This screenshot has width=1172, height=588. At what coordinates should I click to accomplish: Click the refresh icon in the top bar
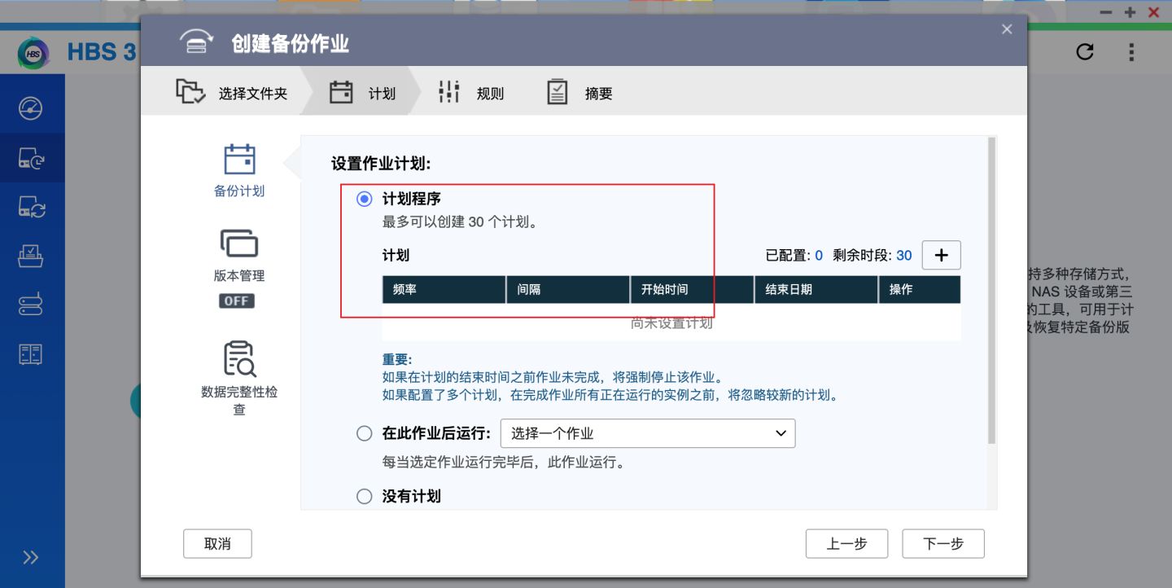pyautogui.click(x=1085, y=52)
